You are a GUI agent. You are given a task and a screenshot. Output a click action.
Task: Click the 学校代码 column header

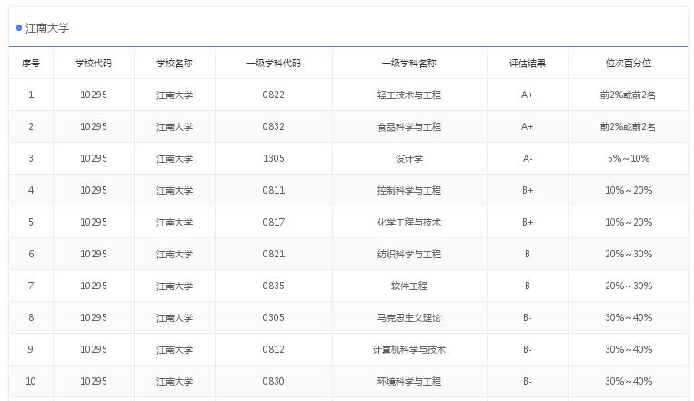tap(94, 64)
